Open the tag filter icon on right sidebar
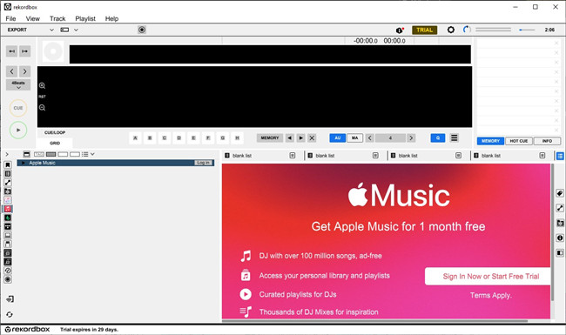This screenshot has width=566, height=335. [560, 194]
